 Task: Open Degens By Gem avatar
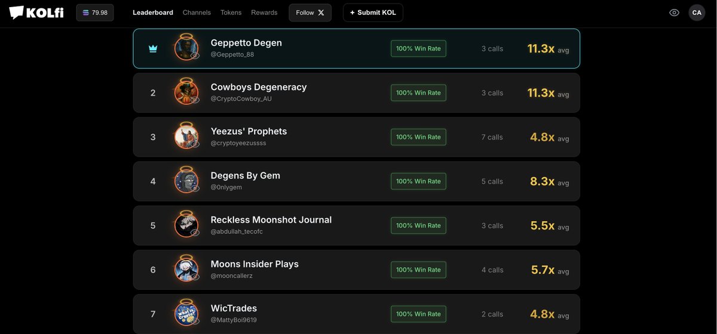(186, 180)
